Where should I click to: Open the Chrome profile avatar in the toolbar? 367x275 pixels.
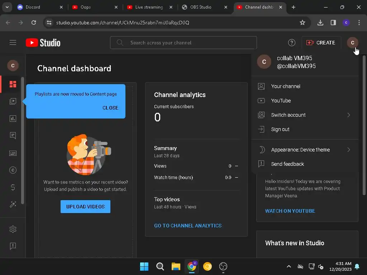pyautogui.click(x=346, y=23)
